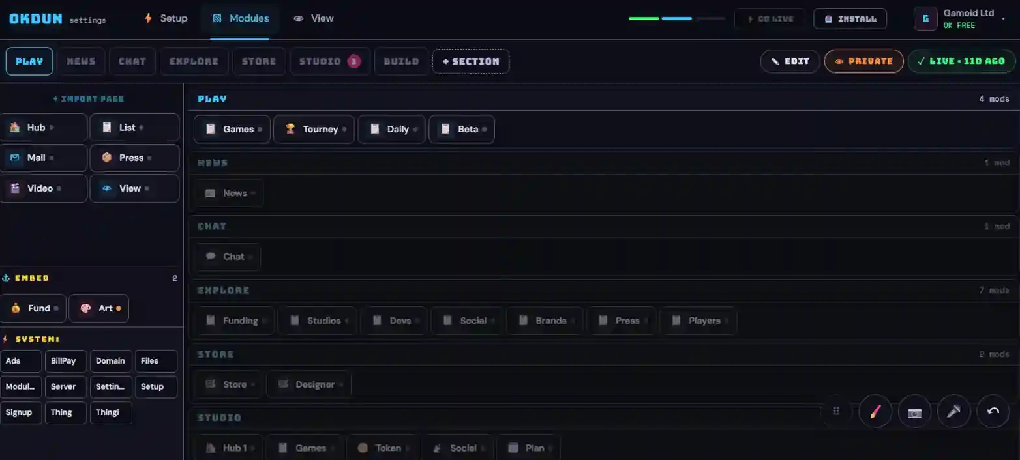Activate the microphone floating button
The height and width of the screenshot is (460, 1020).
(x=953, y=411)
